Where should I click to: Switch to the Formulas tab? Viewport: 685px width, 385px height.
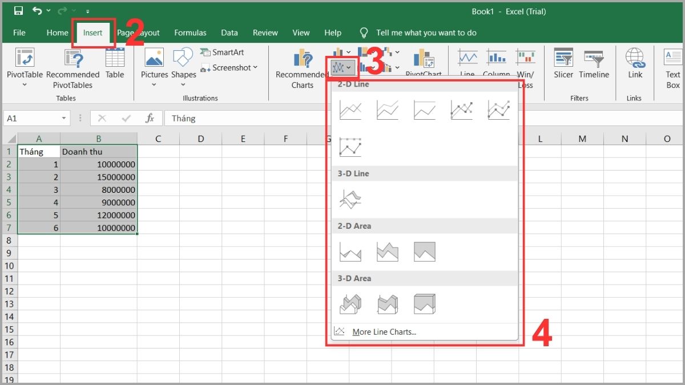click(190, 33)
